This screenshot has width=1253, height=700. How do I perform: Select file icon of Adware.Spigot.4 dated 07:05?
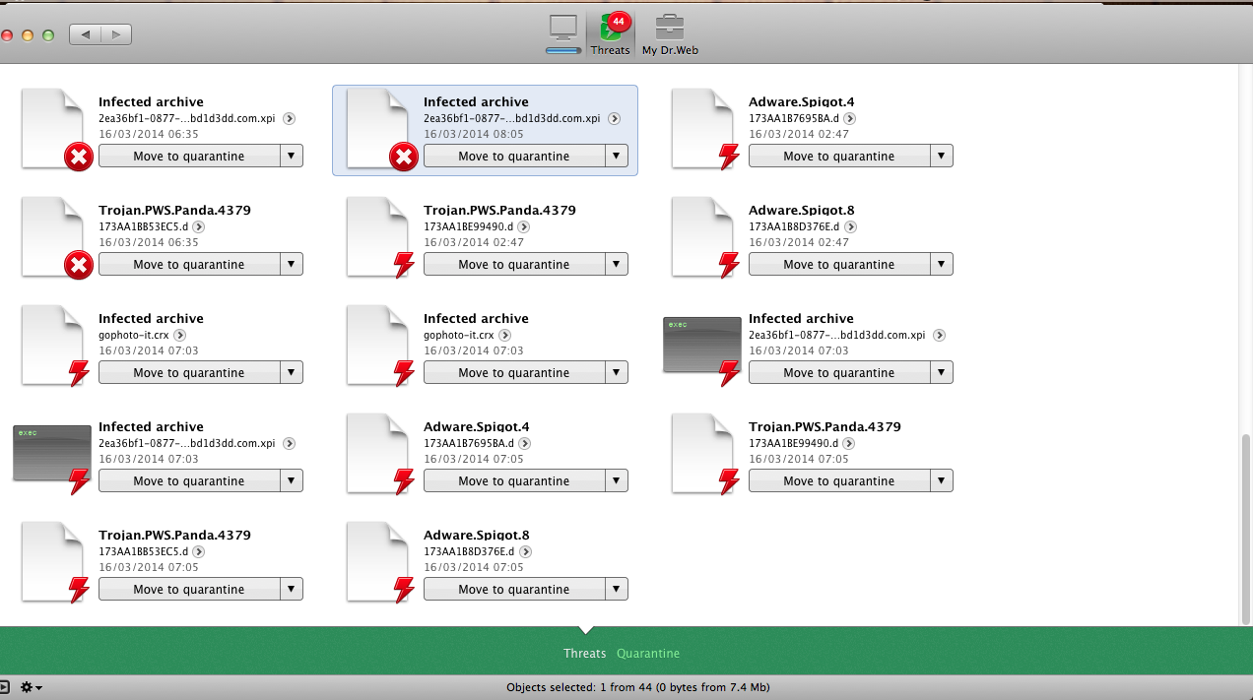(x=379, y=454)
